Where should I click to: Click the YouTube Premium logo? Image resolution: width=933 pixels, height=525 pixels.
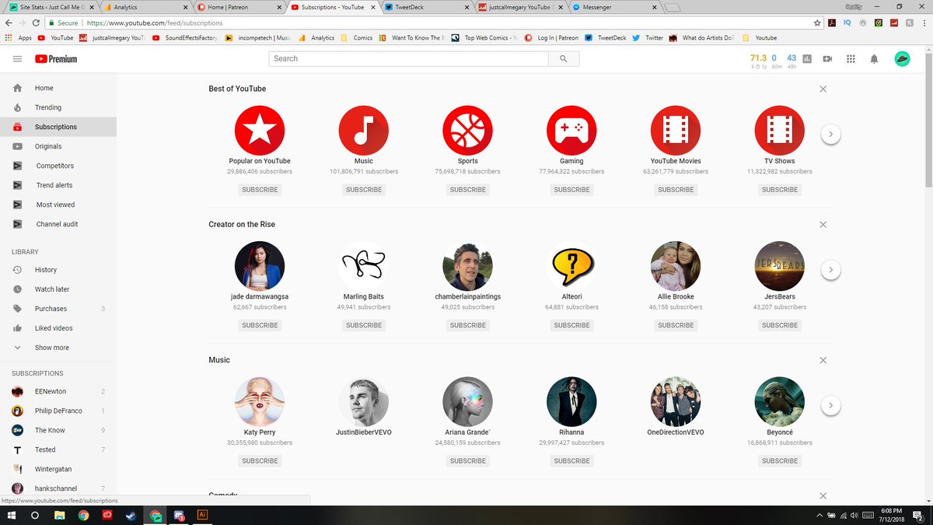pos(56,59)
